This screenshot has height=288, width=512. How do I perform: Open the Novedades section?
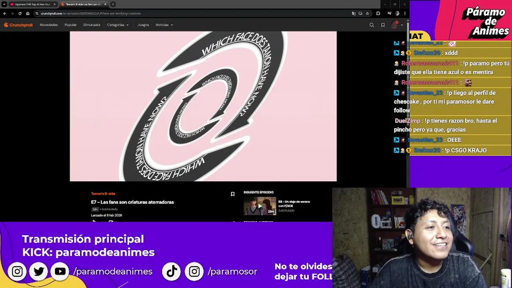tap(49, 25)
